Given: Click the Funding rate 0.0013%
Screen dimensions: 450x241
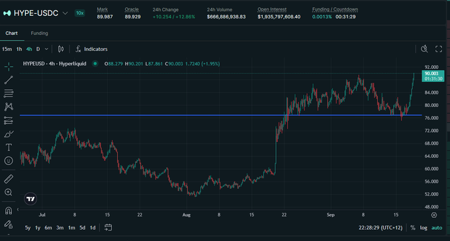Looking at the screenshot, I should 322,17.
